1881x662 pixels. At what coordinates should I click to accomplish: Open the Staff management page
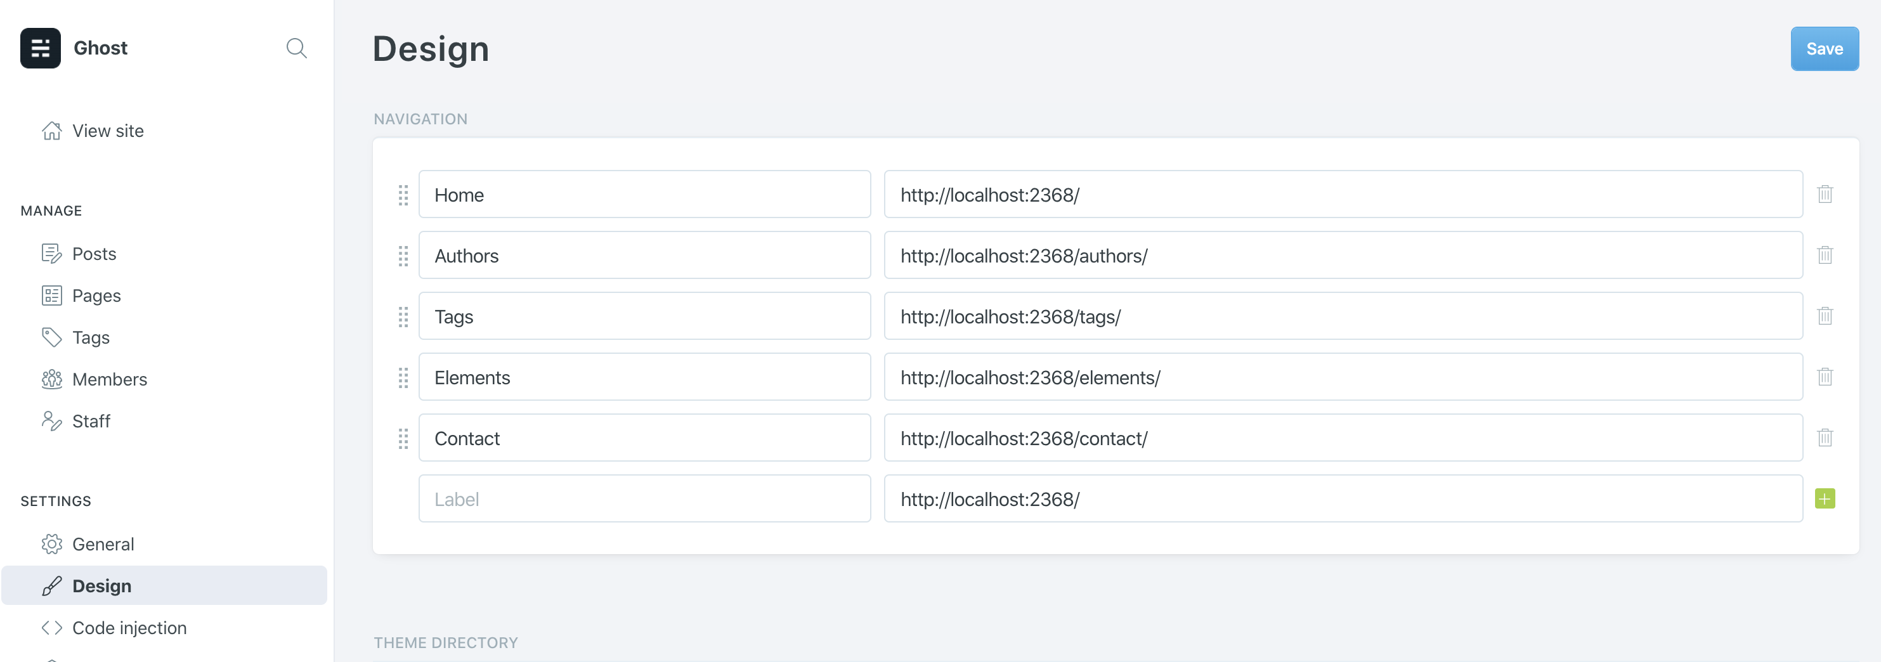coord(91,421)
